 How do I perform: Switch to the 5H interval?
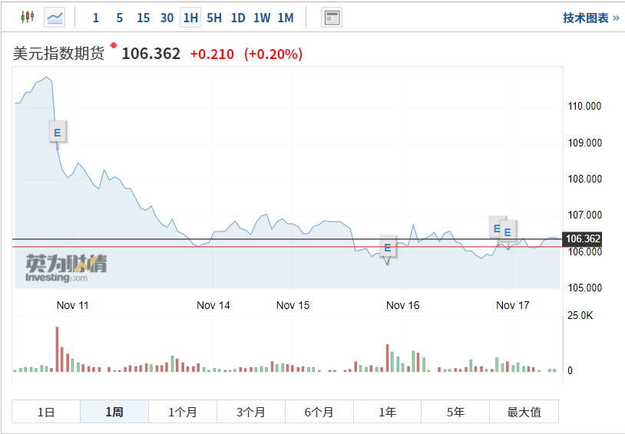pos(214,18)
